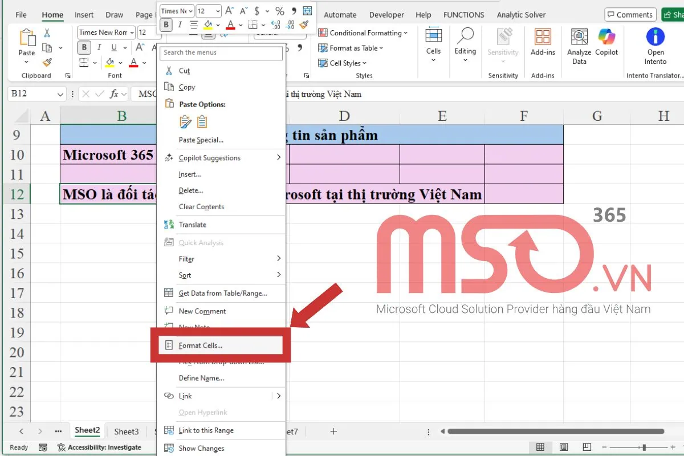Add a new sheet with the plus button
This screenshot has width=684, height=456.
pos(334,431)
